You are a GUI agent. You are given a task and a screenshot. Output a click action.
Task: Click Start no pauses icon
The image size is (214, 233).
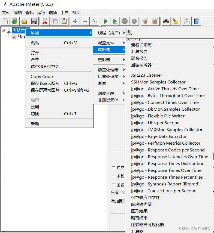115,21
